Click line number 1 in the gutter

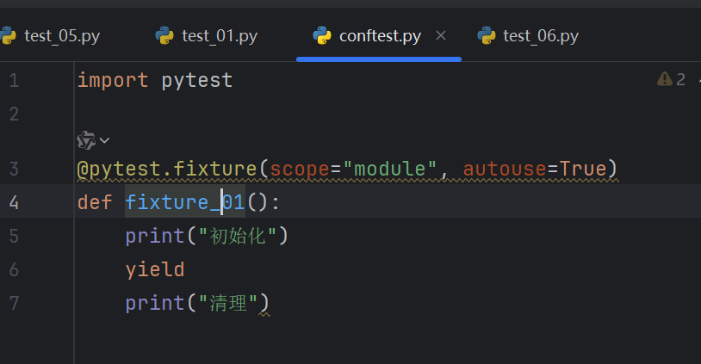click(14, 80)
